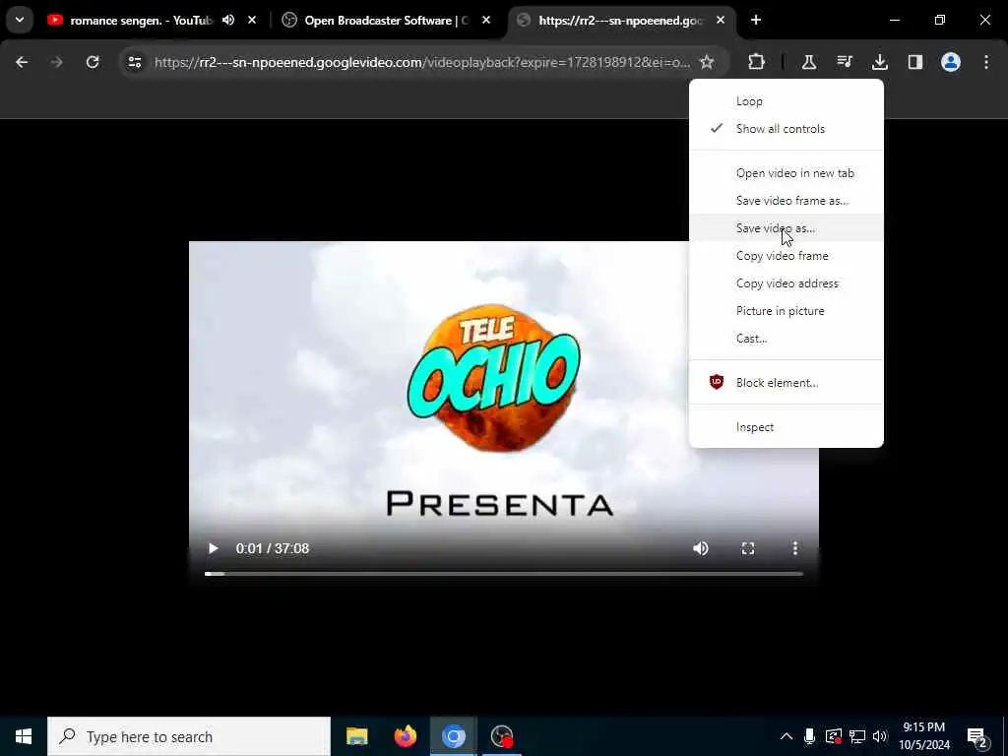Choose Cast... from context menu
The width and height of the screenshot is (1008, 756).
pyautogui.click(x=787, y=339)
